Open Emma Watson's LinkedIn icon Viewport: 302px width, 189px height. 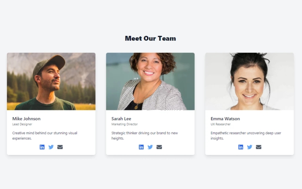[240, 147]
